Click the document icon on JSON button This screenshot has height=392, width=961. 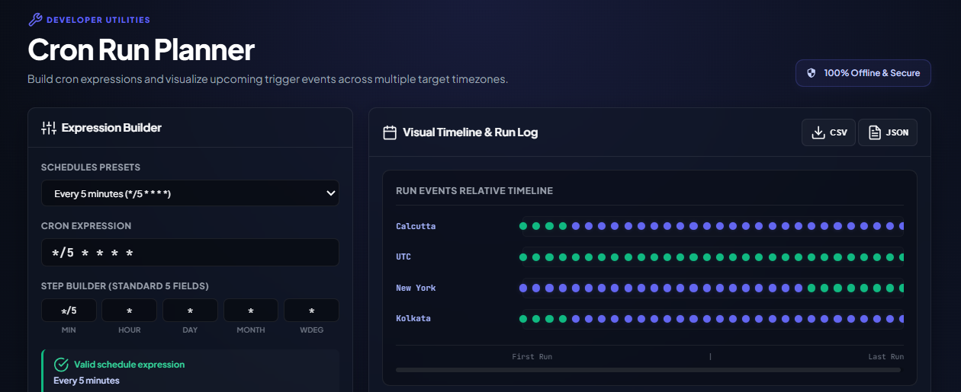pyautogui.click(x=874, y=132)
